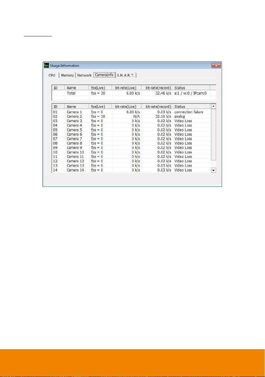Click the Usage Information title bar icon
Viewport: 265px width, 377px height.
(46, 65)
